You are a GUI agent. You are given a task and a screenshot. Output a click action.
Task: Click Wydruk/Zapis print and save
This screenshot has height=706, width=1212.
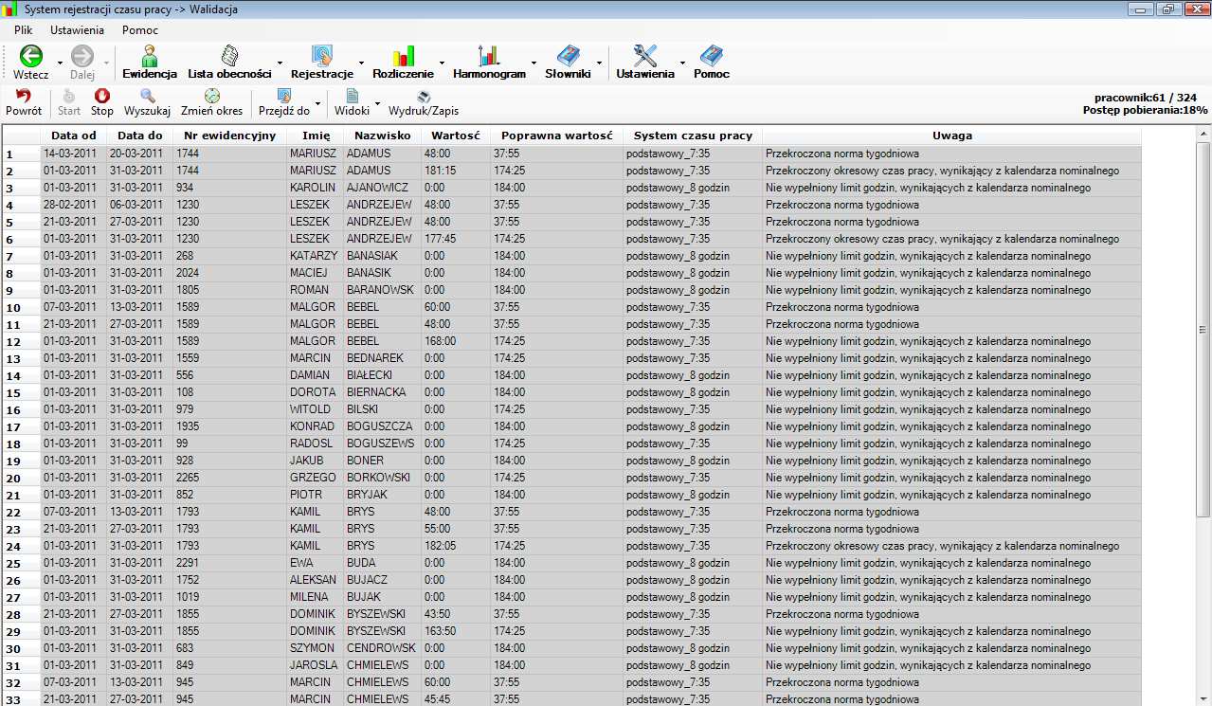pyautogui.click(x=424, y=102)
